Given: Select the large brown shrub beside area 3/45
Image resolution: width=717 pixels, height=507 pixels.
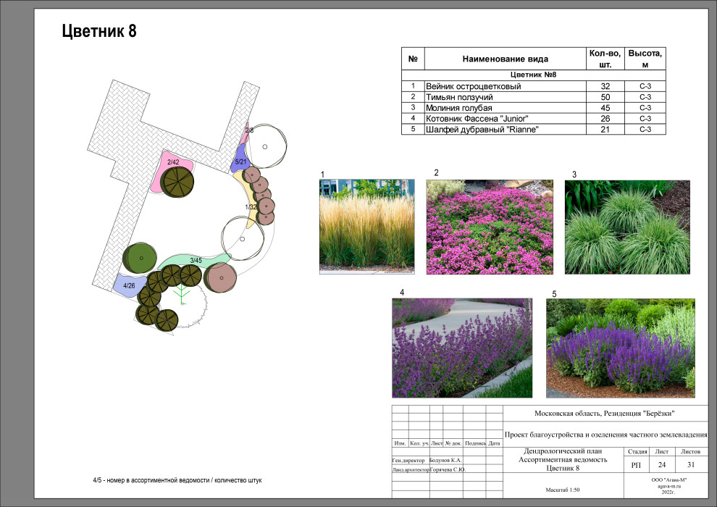Looking at the screenshot, I should (220, 277).
